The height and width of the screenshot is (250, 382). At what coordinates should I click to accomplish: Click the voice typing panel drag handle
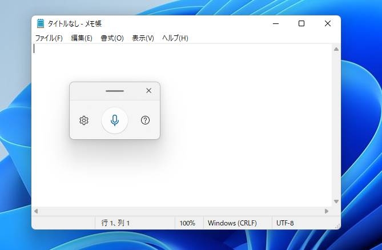point(115,91)
